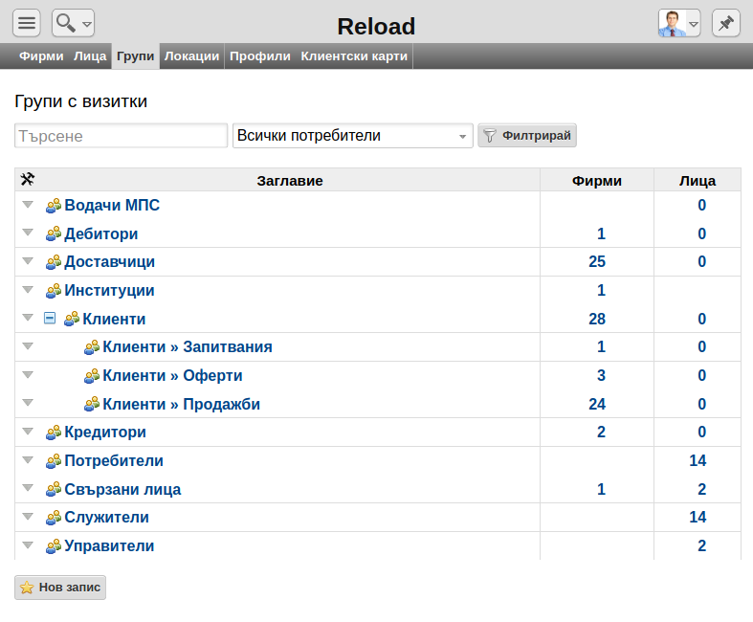This screenshot has width=753, height=622.
Task: Click the Заглавие column header
Action: coord(290,181)
